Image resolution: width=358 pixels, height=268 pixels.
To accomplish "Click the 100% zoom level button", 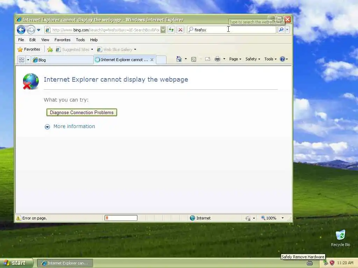I will click(269, 218).
